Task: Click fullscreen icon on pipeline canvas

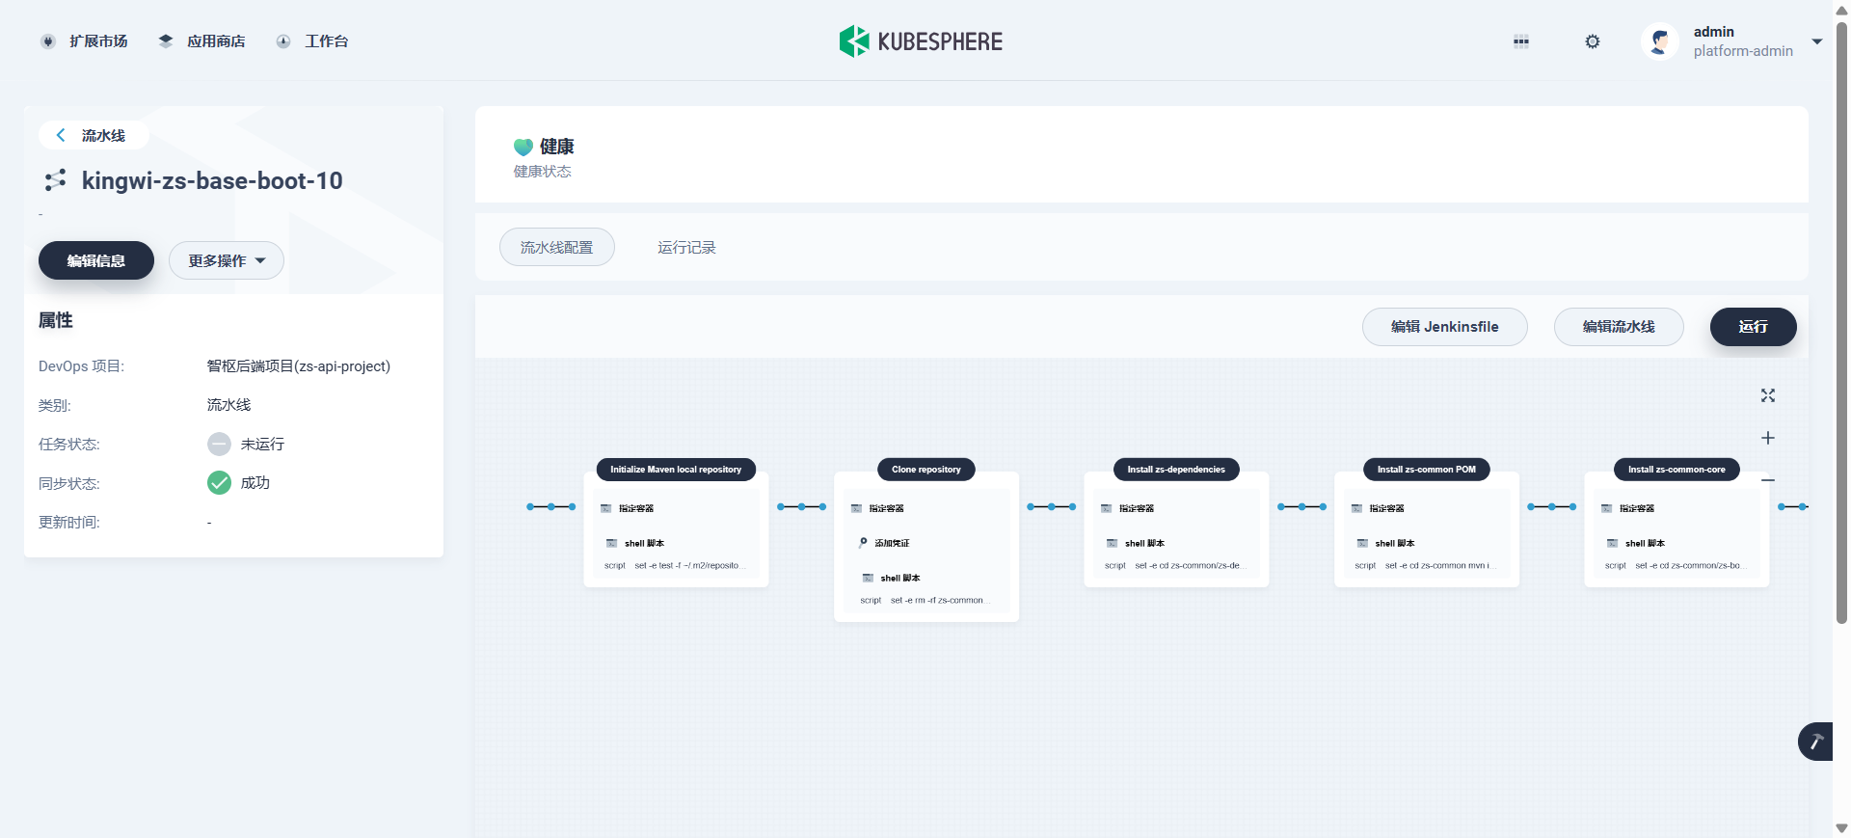Action: coord(1768,395)
